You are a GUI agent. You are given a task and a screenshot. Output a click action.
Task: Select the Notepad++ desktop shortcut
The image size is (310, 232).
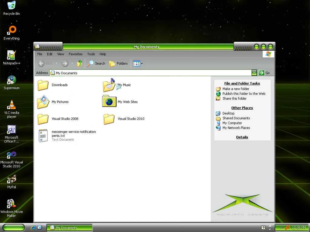point(12,57)
